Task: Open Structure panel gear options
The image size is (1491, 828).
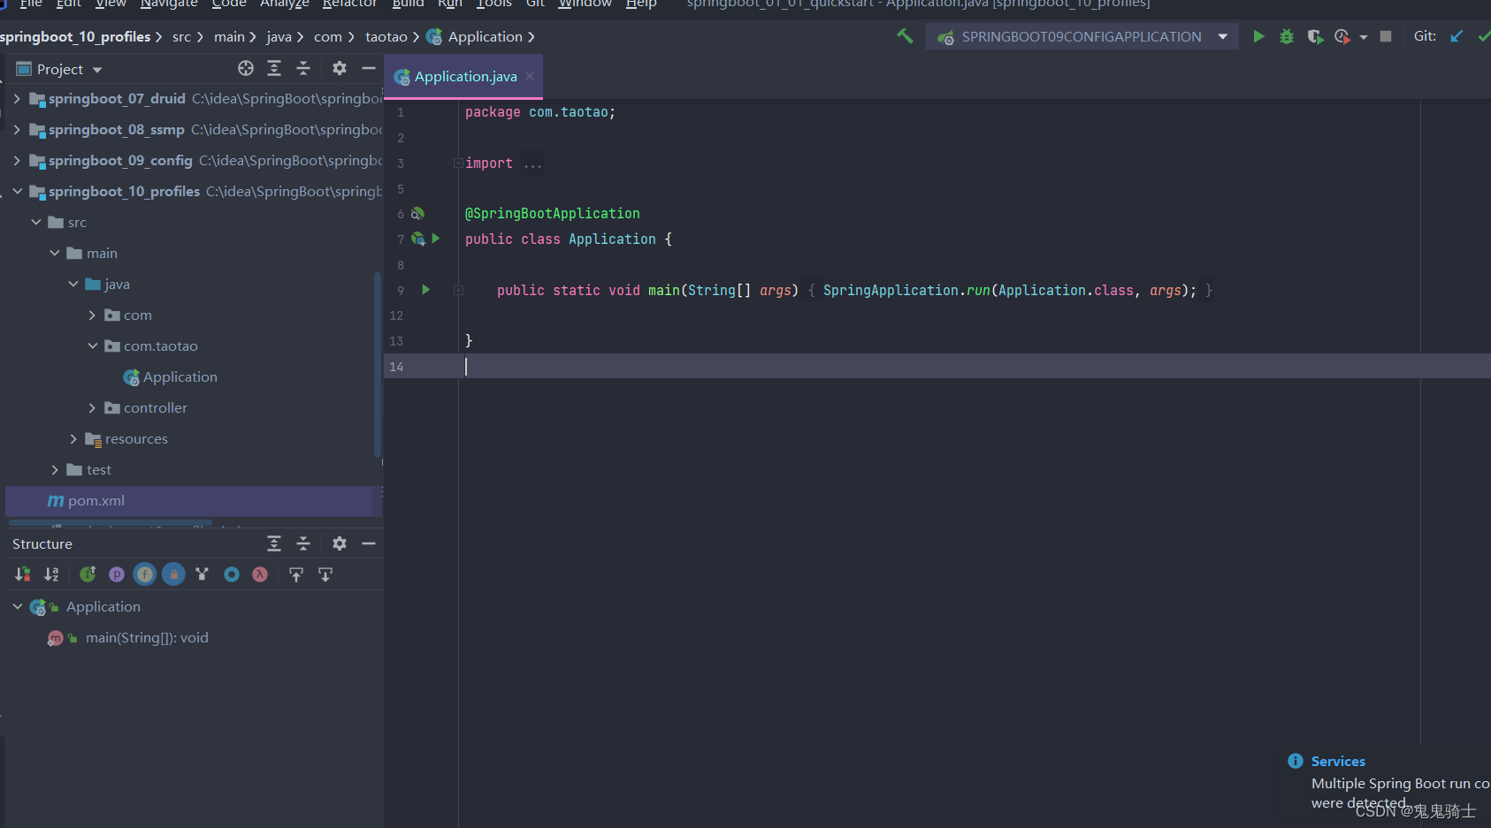Action: pyautogui.click(x=340, y=543)
